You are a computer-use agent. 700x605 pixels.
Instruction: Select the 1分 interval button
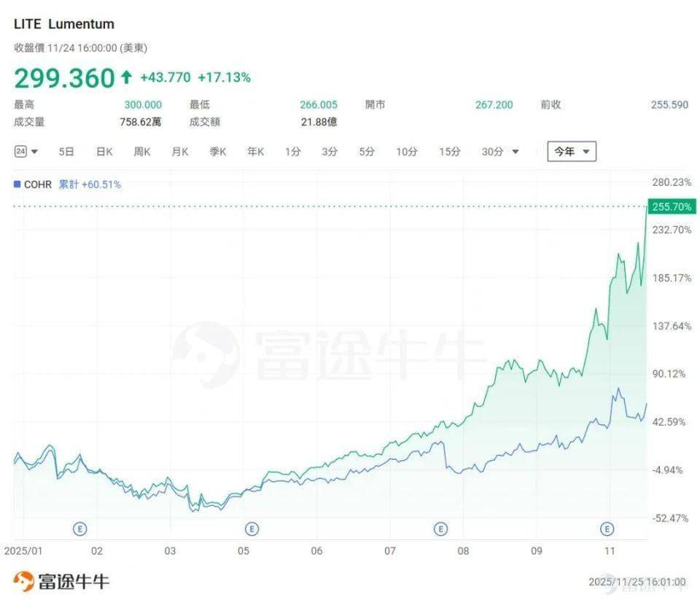pos(292,152)
